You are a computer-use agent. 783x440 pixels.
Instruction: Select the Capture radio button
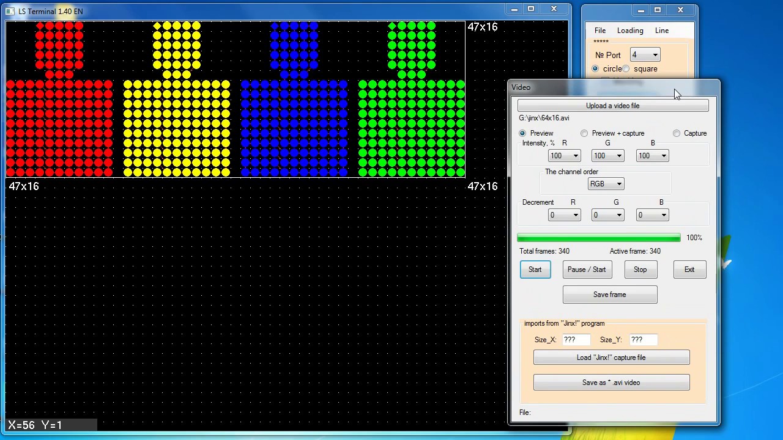677,133
